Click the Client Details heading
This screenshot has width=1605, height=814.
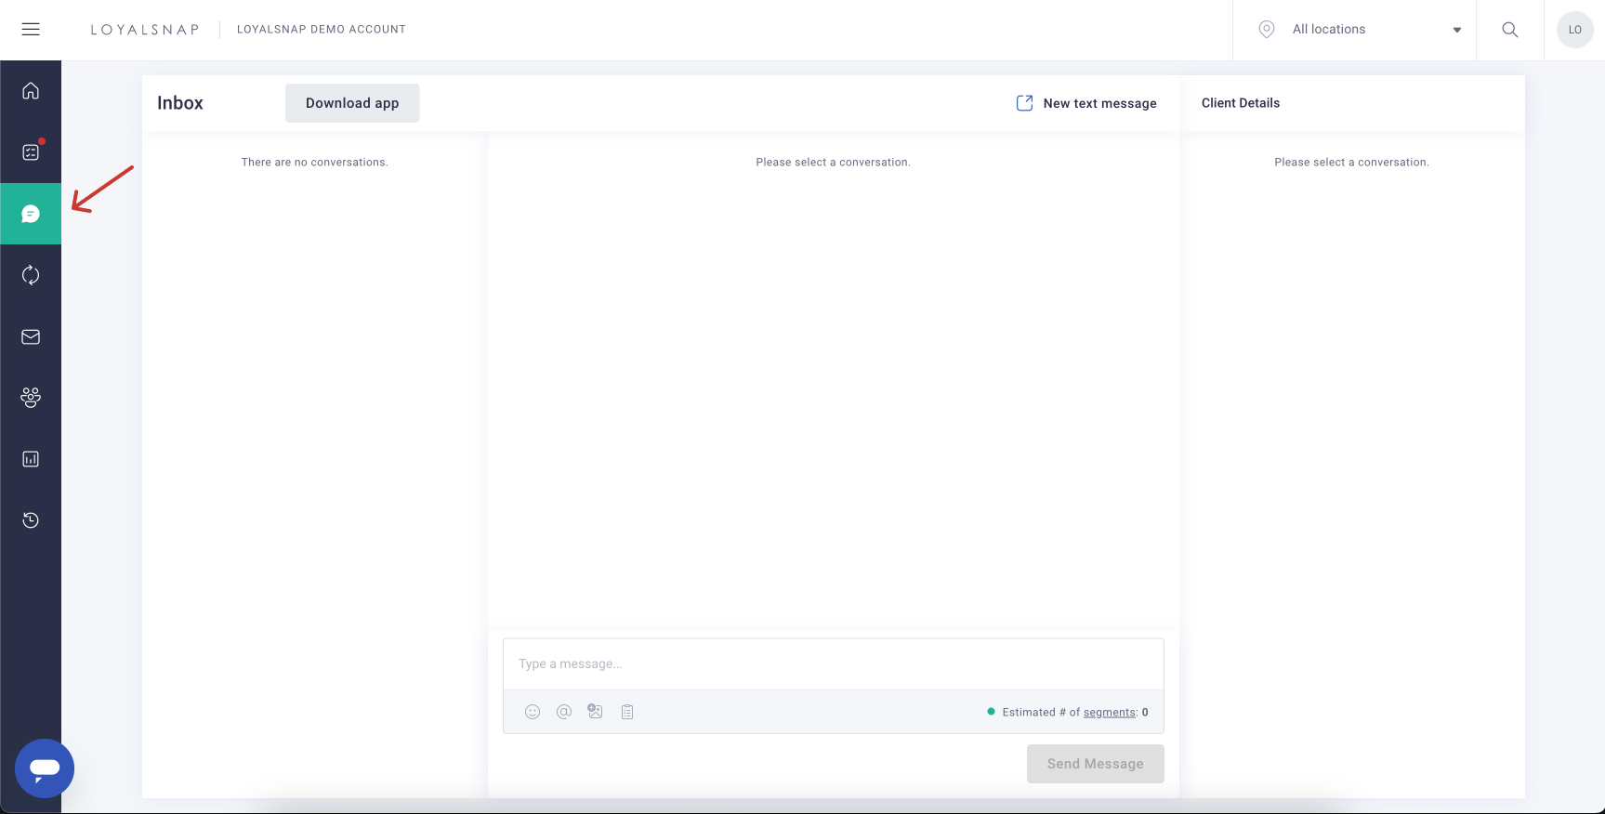tap(1241, 103)
